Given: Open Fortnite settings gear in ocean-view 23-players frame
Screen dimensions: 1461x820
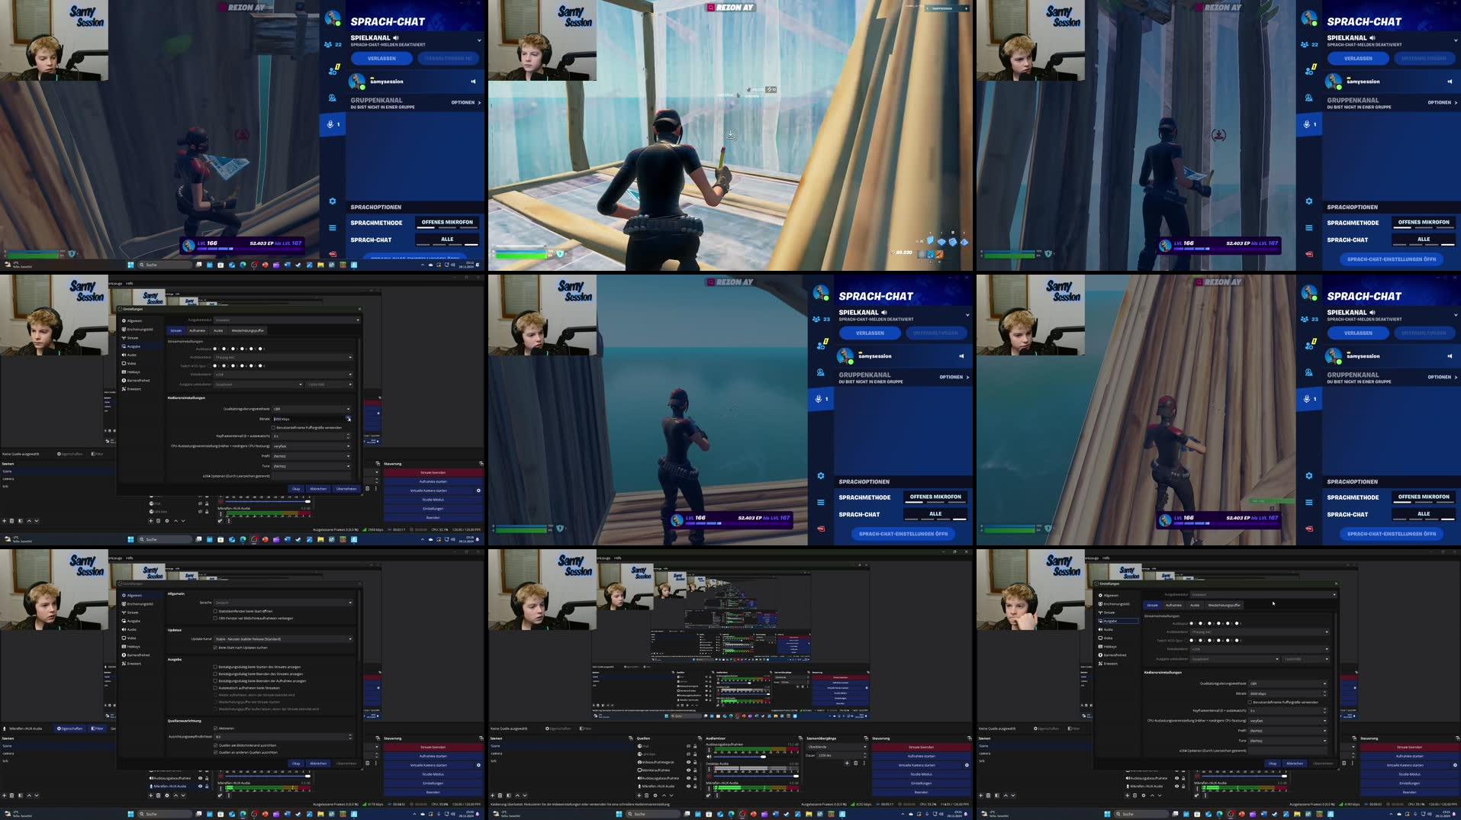Looking at the screenshot, I should click(821, 475).
